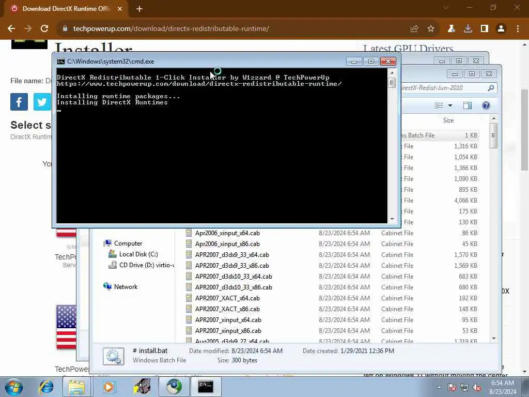This screenshot has height=397, width=529.
Task: Select APR2007_XACT_x64.cab file
Action: 227,298
